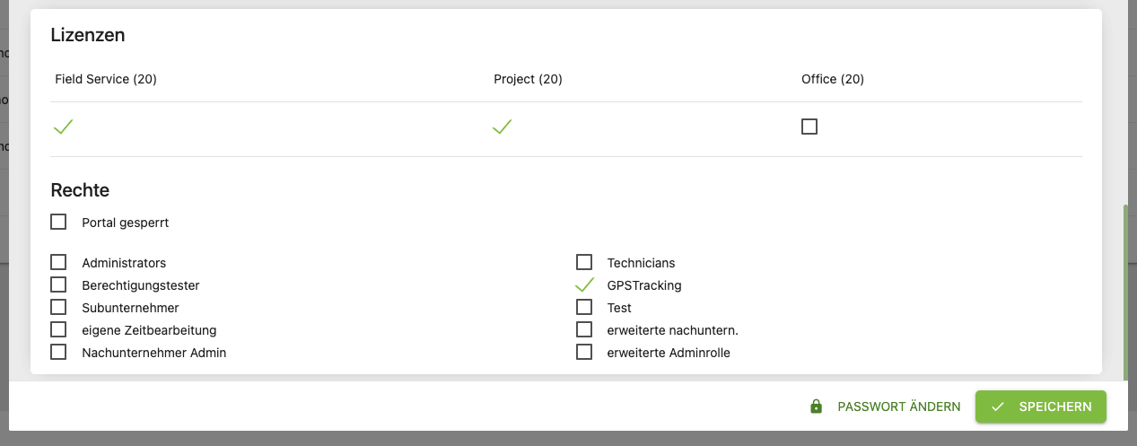Tick the Portal gesperrt checkbox
The height and width of the screenshot is (446, 1137).
point(58,222)
